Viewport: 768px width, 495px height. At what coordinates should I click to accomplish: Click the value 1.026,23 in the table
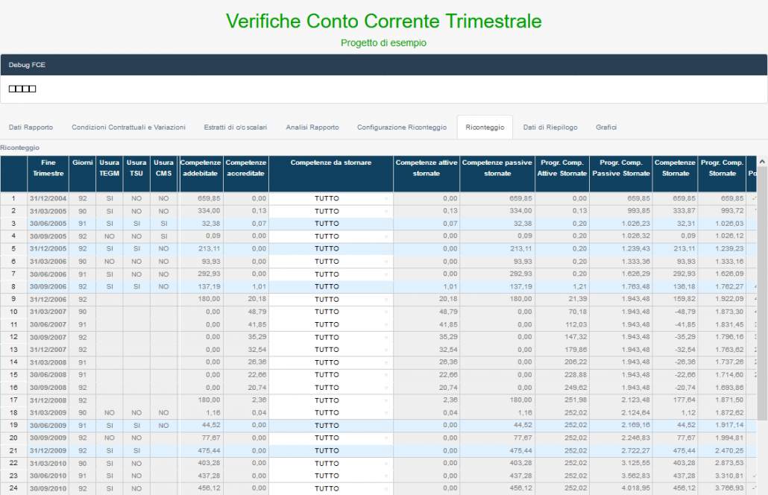point(636,224)
